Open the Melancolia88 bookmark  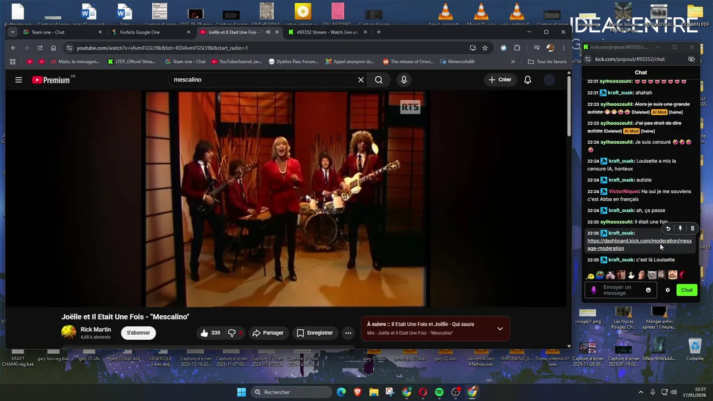click(457, 62)
